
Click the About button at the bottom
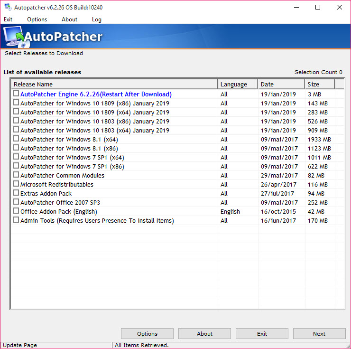coord(204,333)
